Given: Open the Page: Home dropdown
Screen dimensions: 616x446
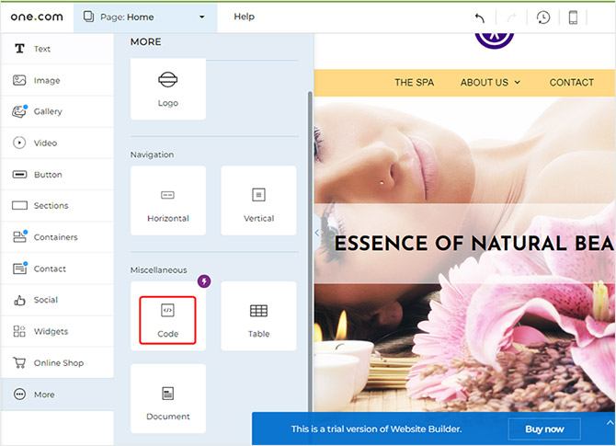Looking at the screenshot, I should [145, 17].
